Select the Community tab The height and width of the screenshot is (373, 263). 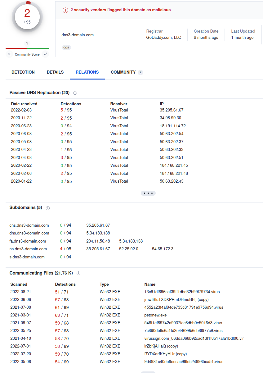[123, 72]
